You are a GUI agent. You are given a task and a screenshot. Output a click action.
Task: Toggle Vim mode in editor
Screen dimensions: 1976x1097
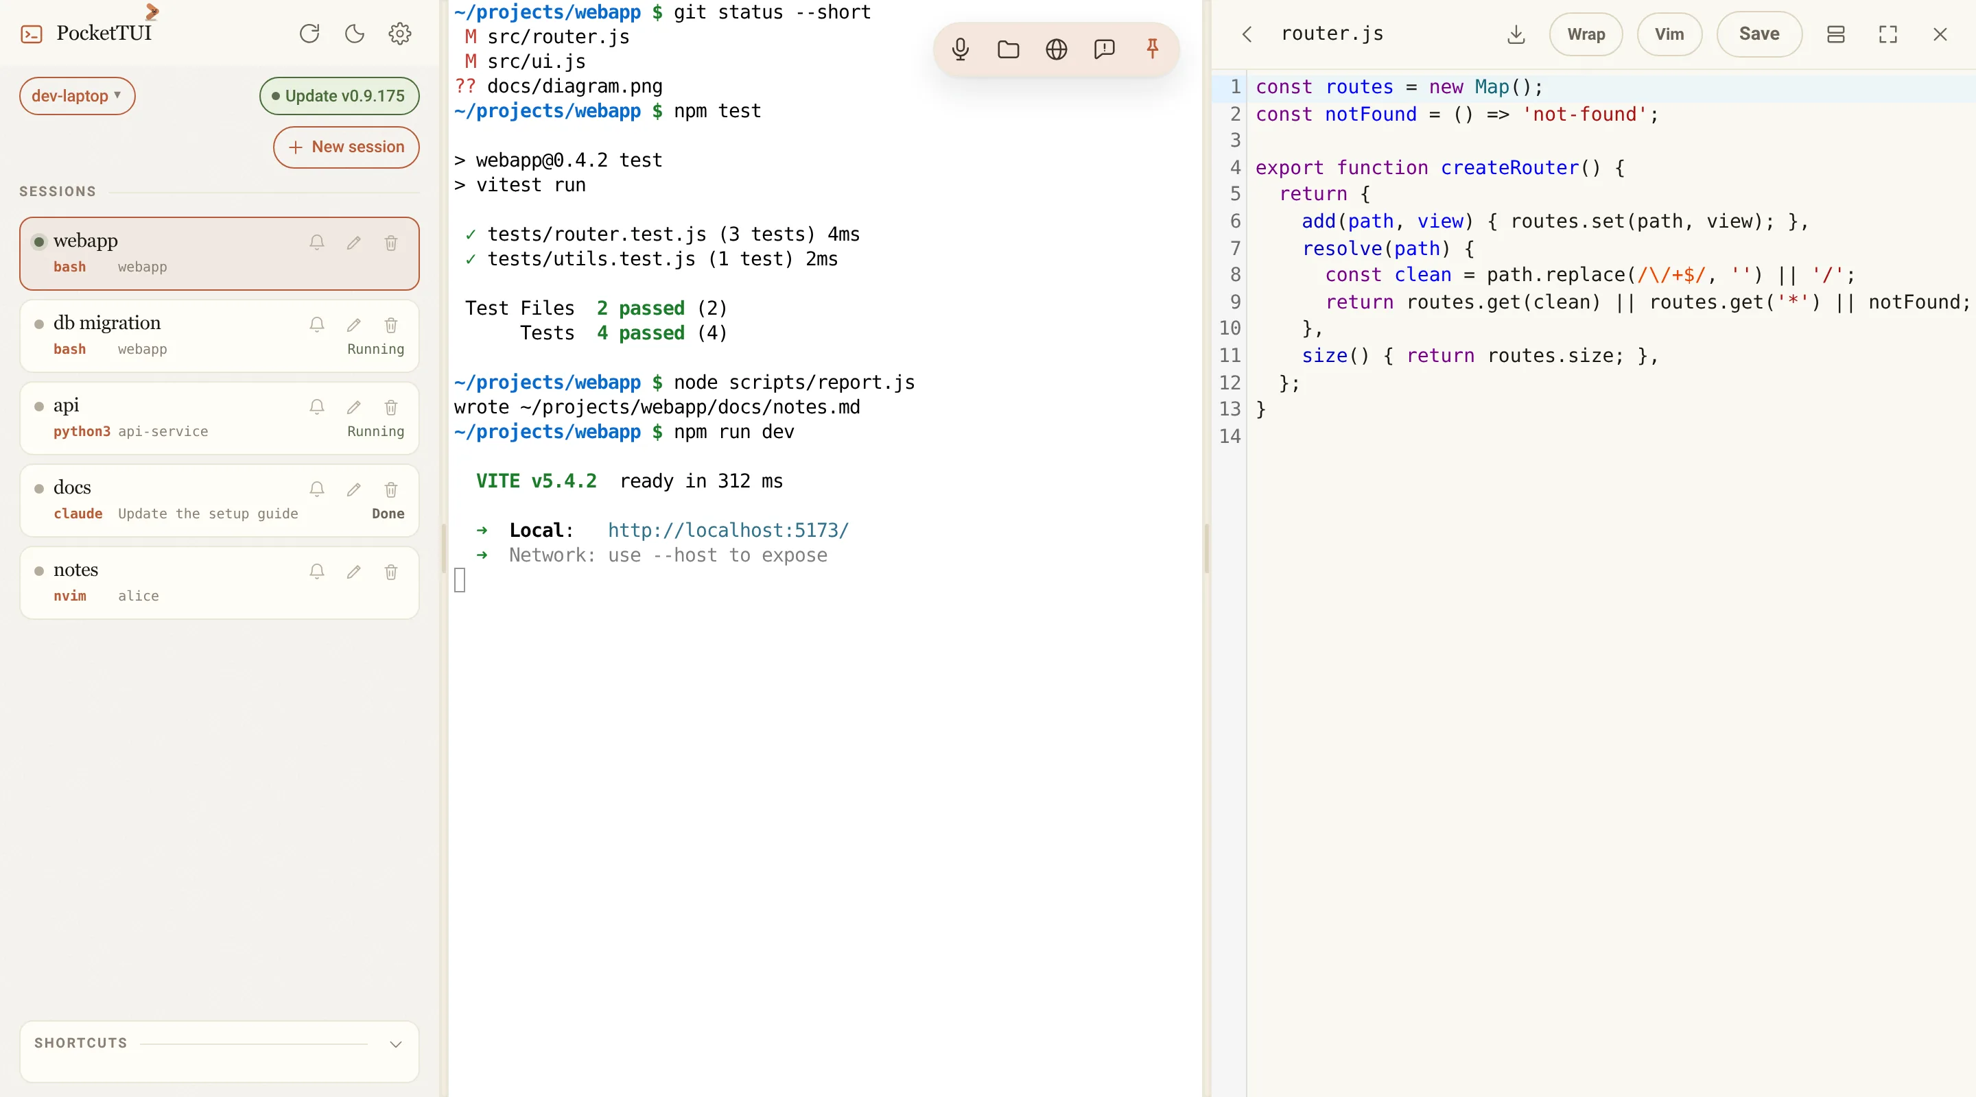pos(1669,34)
